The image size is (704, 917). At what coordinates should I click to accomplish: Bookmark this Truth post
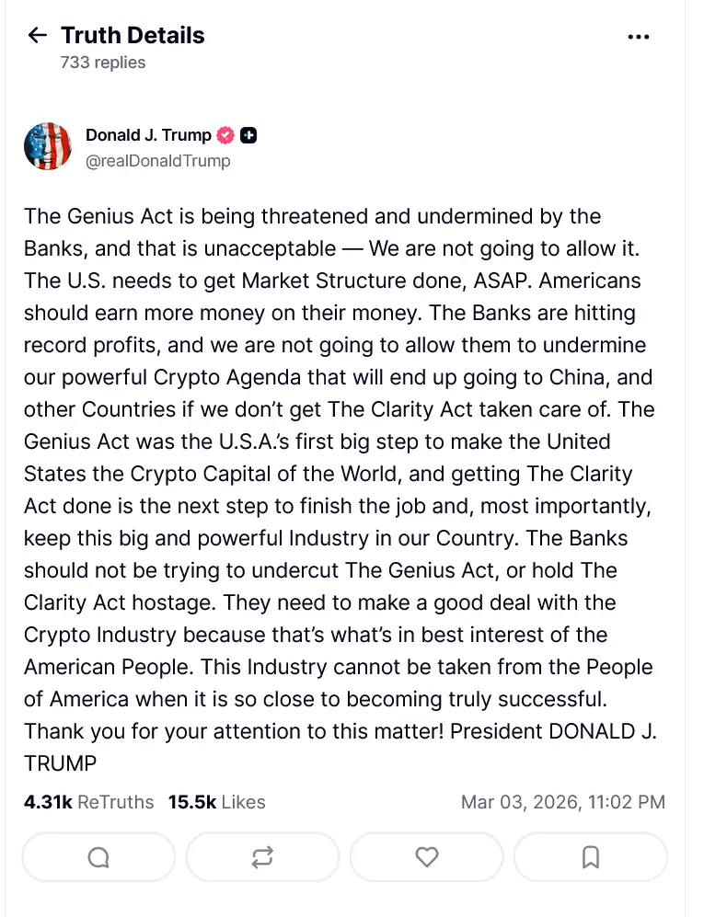591,857
